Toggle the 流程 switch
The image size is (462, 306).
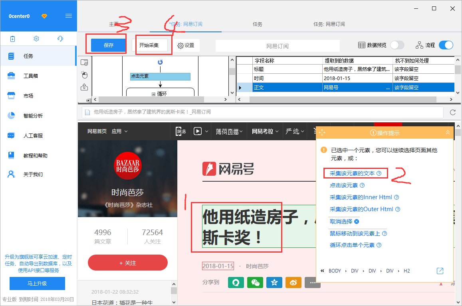coord(446,45)
